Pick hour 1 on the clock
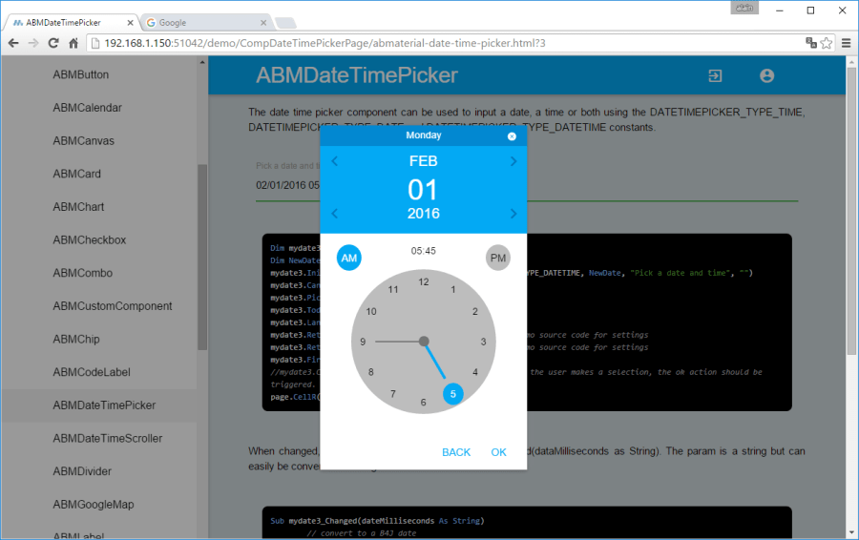This screenshot has width=859, height=540. pos(453,290)
